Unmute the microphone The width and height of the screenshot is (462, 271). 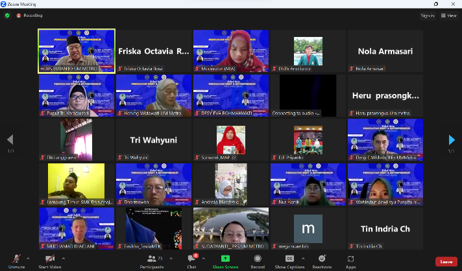point(16,259)
